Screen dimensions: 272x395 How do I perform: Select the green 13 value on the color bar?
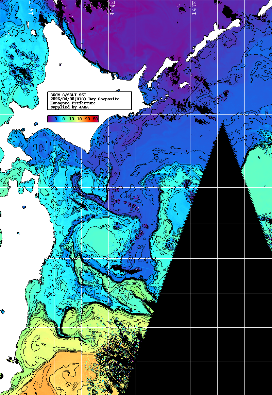71,119
